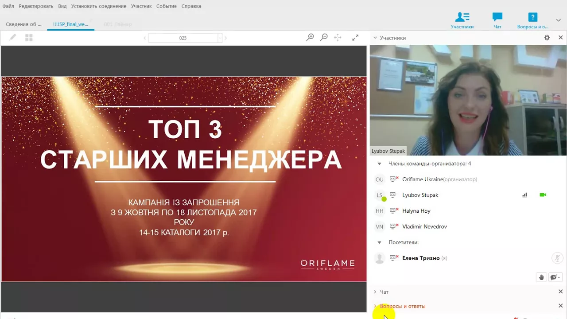Open the Участники panel from top toolbar
Viewport: 567px width, 319px height.
[x=462, y=21]
